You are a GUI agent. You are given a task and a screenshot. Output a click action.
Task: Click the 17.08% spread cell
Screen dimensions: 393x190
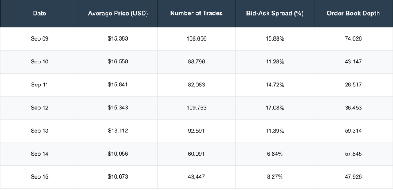(x=275, y=108)
